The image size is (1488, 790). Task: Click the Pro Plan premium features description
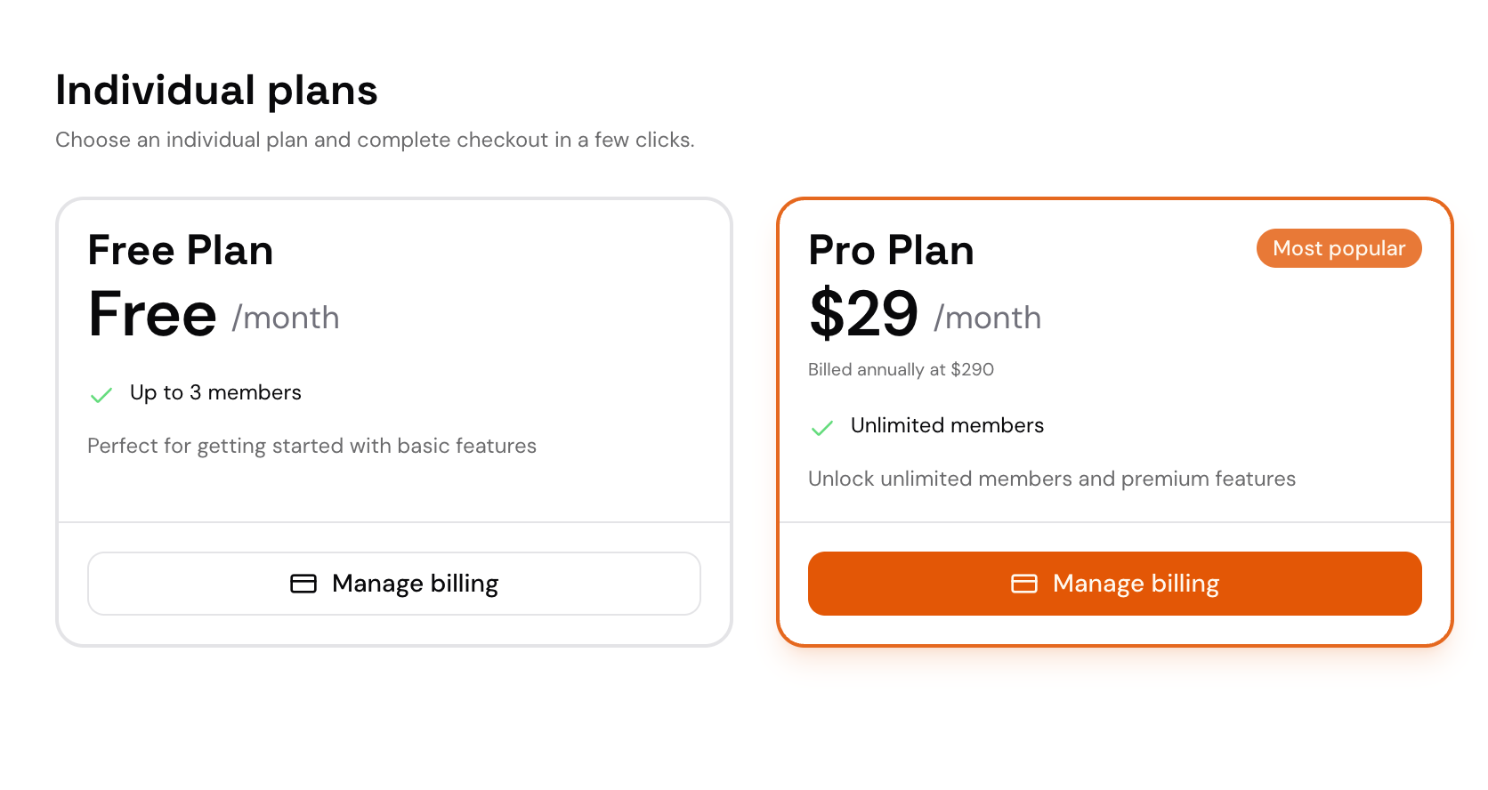tap(1051, 479)
